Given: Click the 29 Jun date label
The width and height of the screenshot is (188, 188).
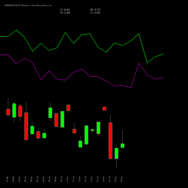Looking at the screenshot, I should pos(121,179).
